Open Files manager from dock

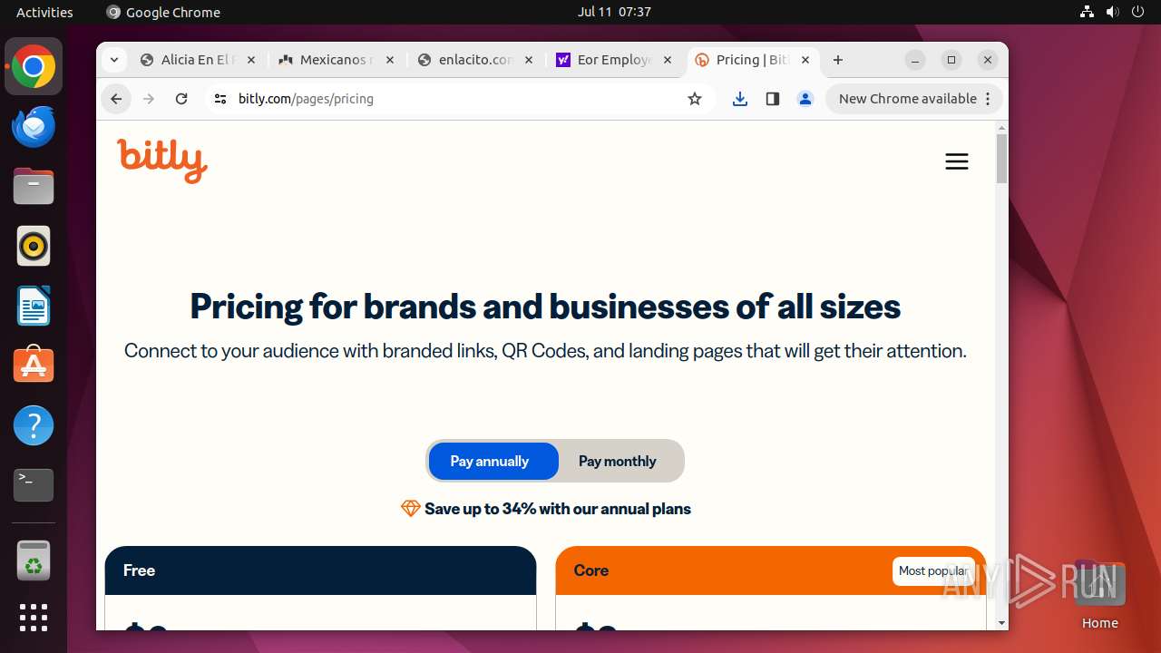(x=34, y=186)
